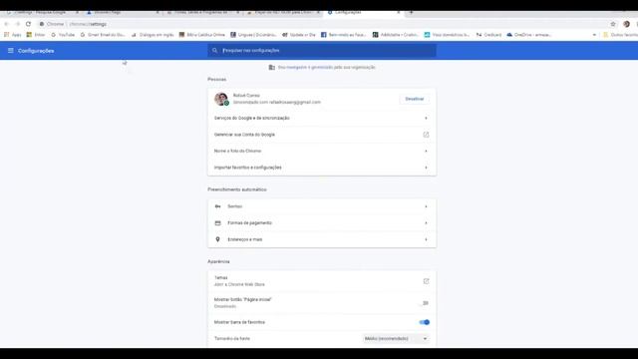The height and width of the screenshot is (359, 638).
Task: Open the Gmail: Email do Google bookmark
Action: 102,35
